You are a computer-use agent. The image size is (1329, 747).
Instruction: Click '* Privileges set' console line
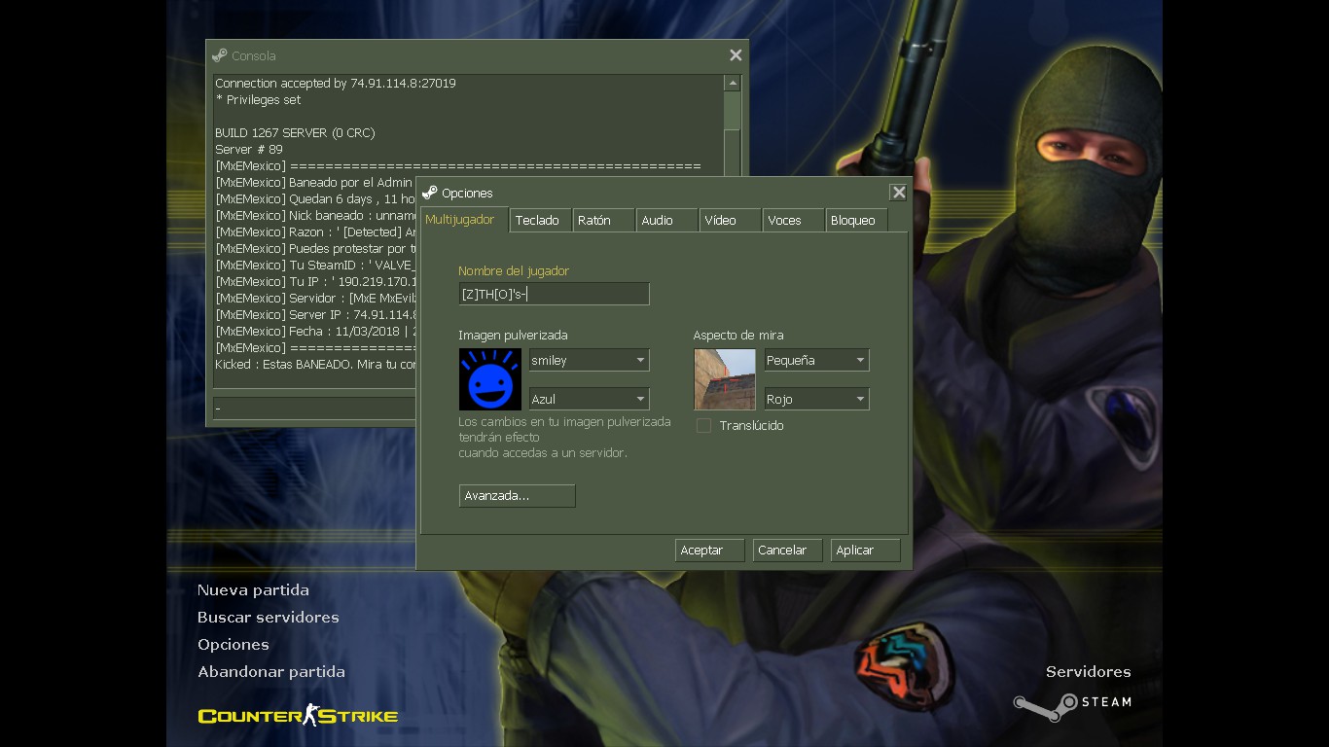point(258,100)
